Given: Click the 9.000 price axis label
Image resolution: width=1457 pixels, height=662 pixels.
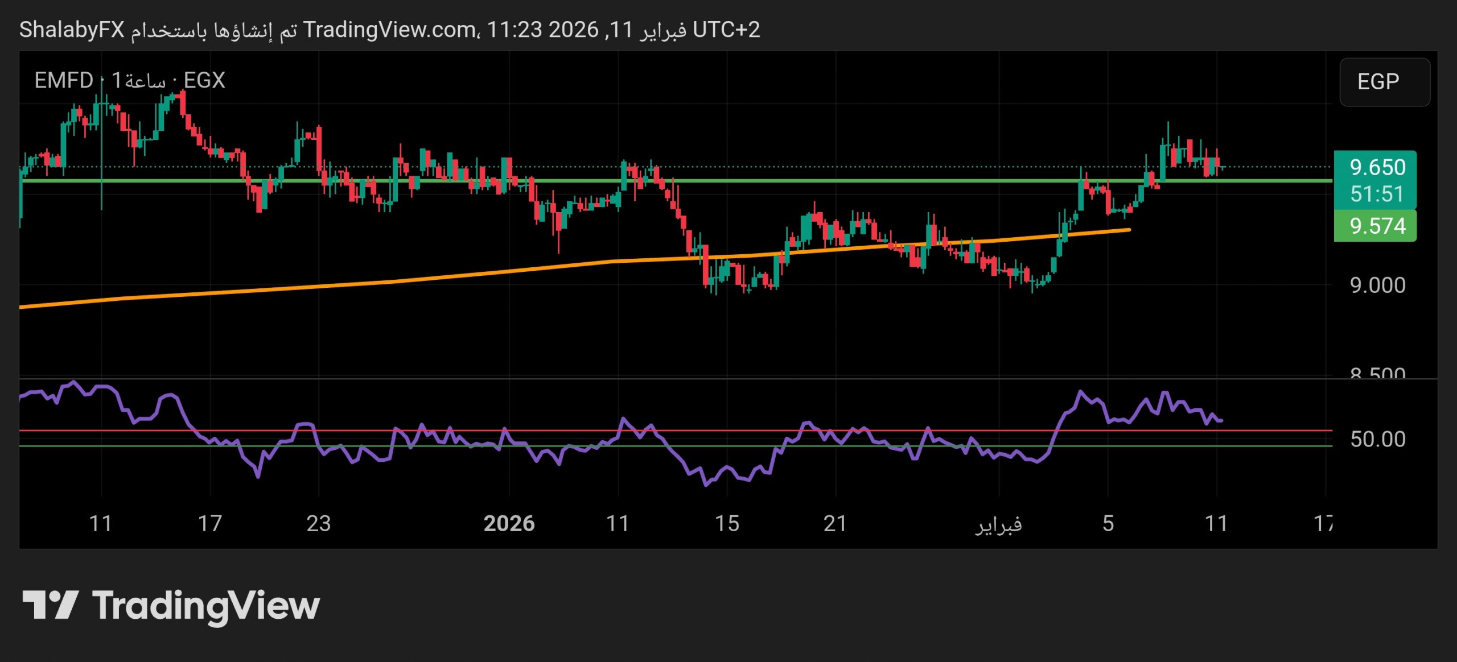Looking at the screenshot, I should coord(1377,285).
